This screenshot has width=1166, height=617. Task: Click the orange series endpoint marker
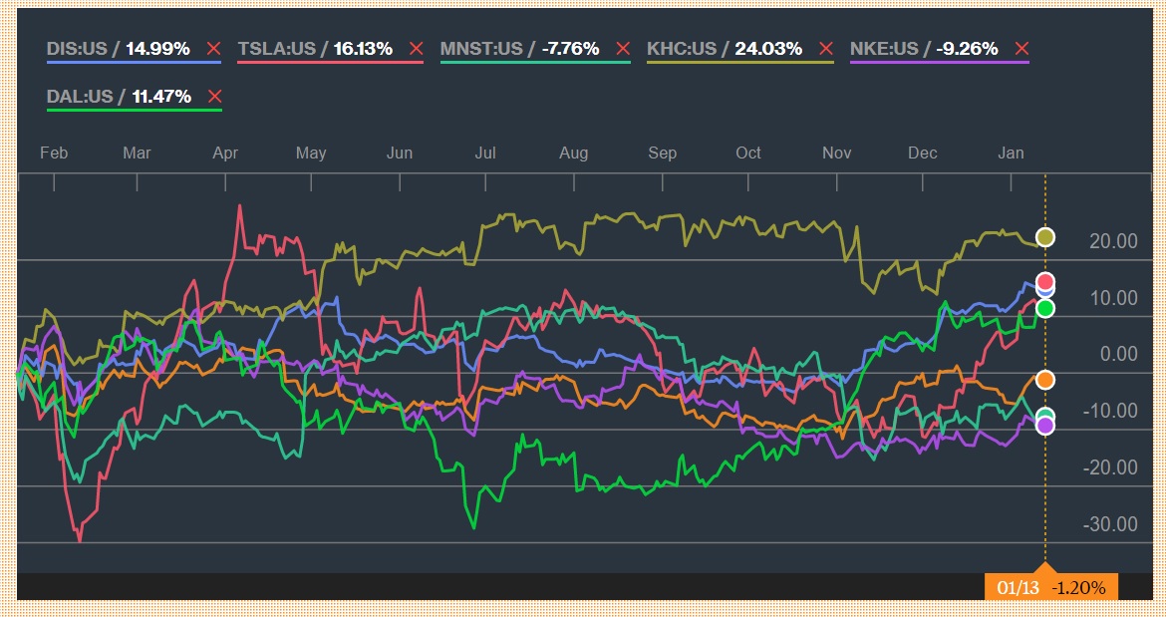1045,380
